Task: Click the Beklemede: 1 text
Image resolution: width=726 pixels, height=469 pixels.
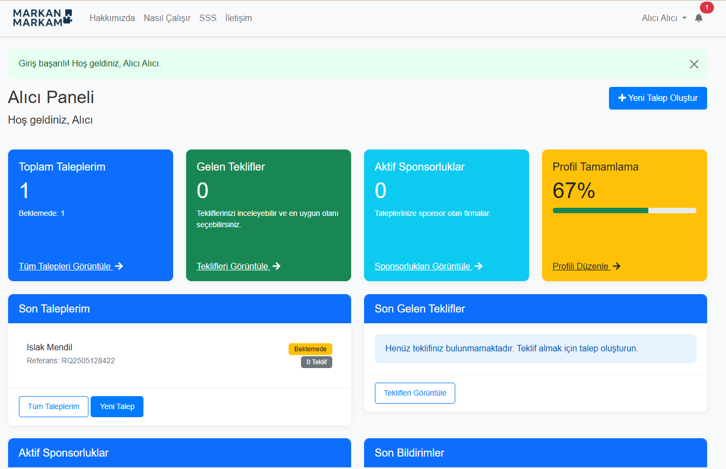Action: pyautogui.click(x=42, y=213)
